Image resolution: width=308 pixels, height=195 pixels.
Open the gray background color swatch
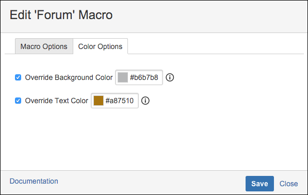(x=123, y=77)
